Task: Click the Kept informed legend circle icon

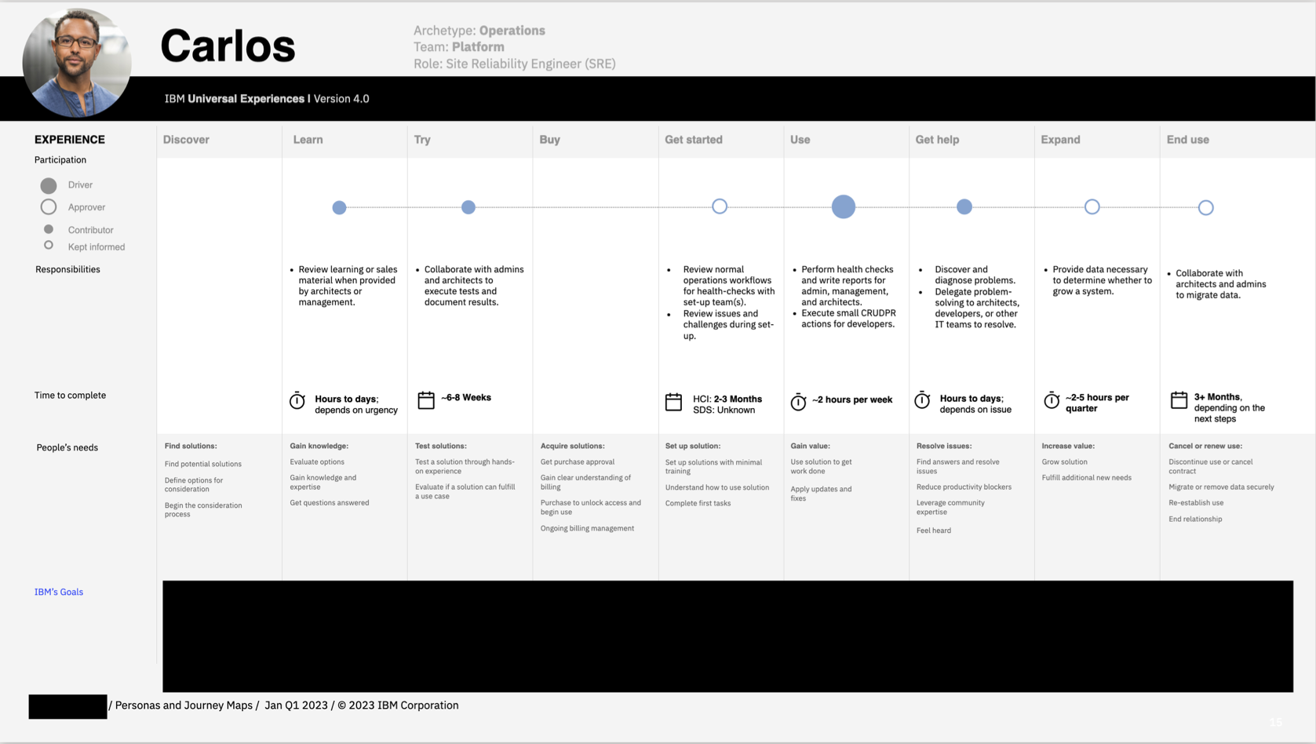Action: (x=49, y=246)
